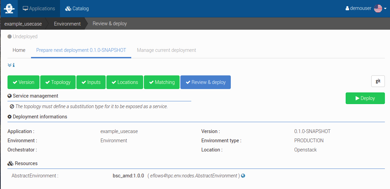Click the Alien4Cloud mascot logo
390x189 pixels.
9,9
